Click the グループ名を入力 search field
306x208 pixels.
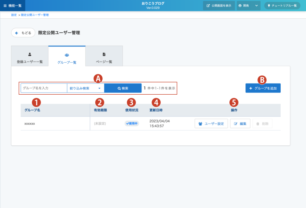[44, 88]
